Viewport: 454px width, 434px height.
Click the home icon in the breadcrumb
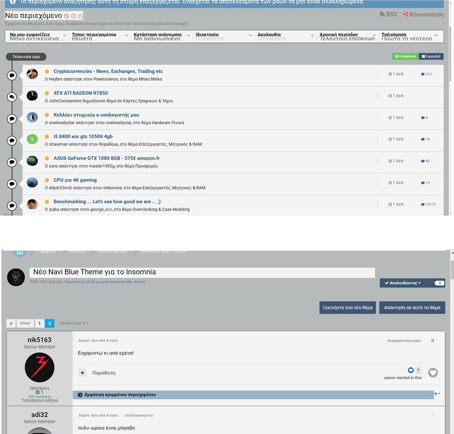[x=20, y=252]
